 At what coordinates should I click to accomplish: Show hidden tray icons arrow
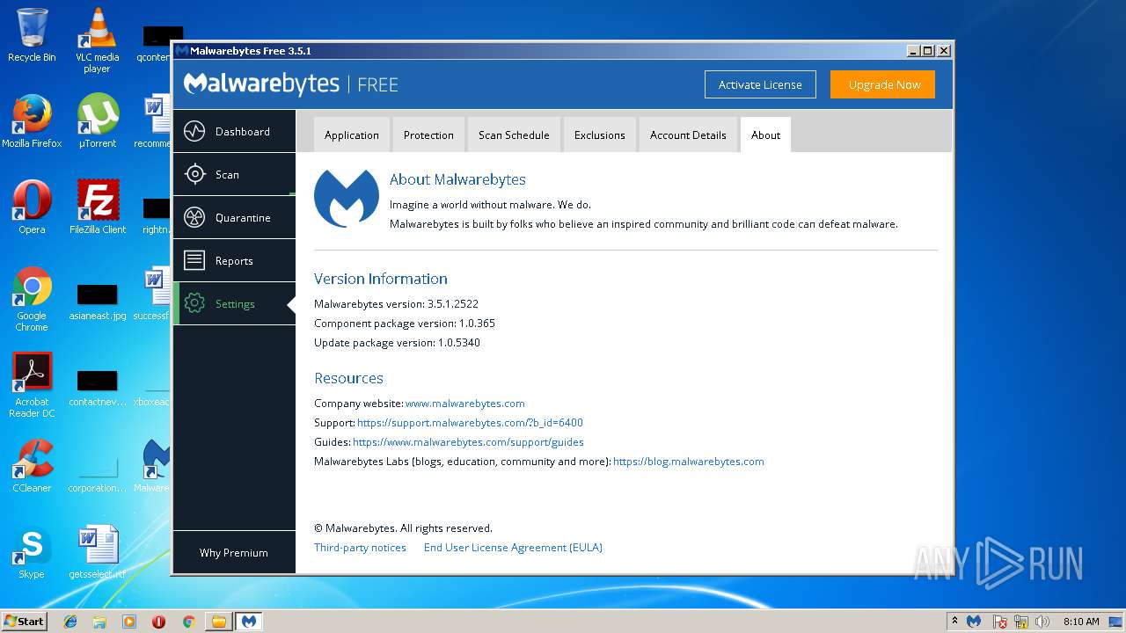click(x=954, y=622)
